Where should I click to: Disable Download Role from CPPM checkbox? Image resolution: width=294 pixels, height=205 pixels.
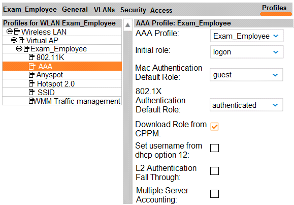point(214,127)
